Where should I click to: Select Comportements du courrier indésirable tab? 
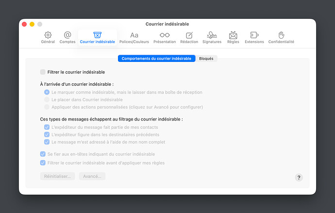tap(156, 59)
